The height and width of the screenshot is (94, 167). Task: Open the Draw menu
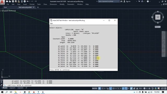pos(45,4)
